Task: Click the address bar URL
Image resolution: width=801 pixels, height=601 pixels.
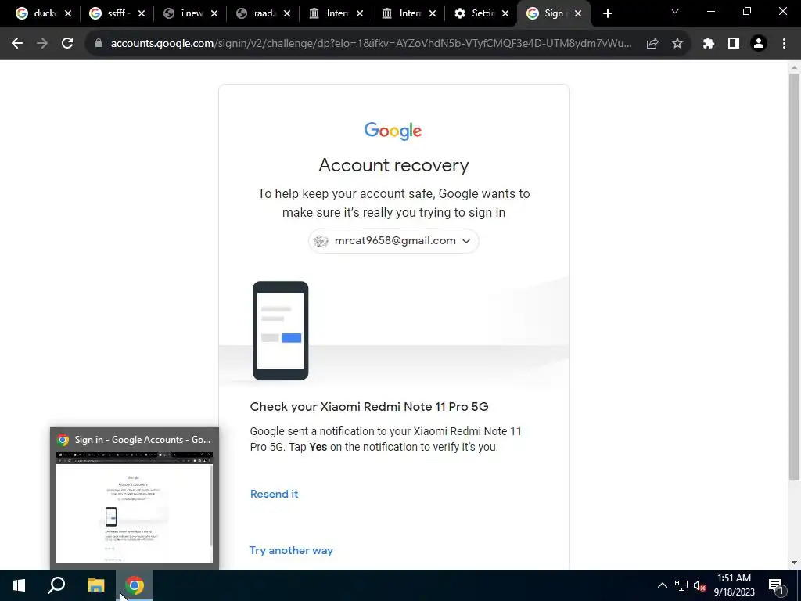Action: tap(371, 44)
